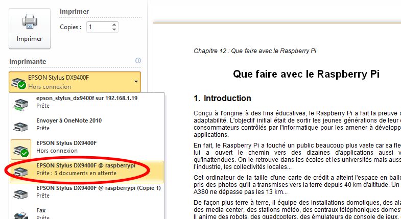Click the 'Imprimante' section label
Image resolution: width=401 pixels, height=219 pixels.
click(28, 62)
